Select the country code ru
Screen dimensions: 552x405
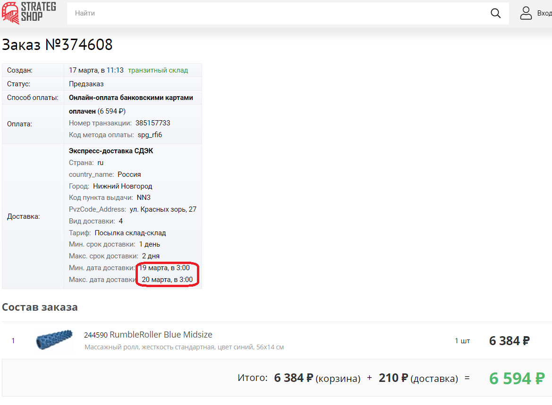100,163
